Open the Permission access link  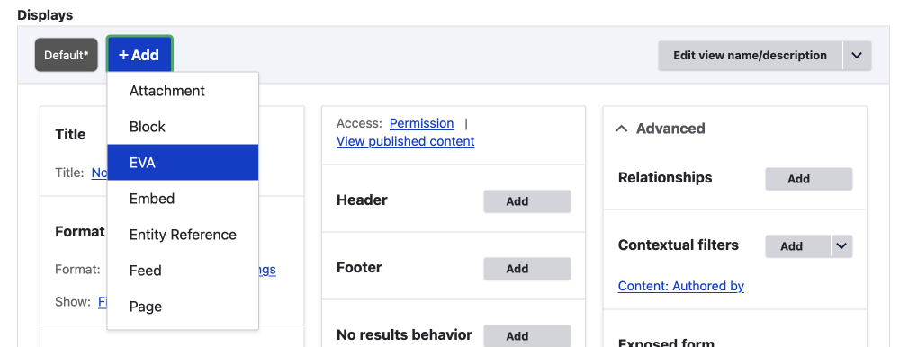point(421,123)
